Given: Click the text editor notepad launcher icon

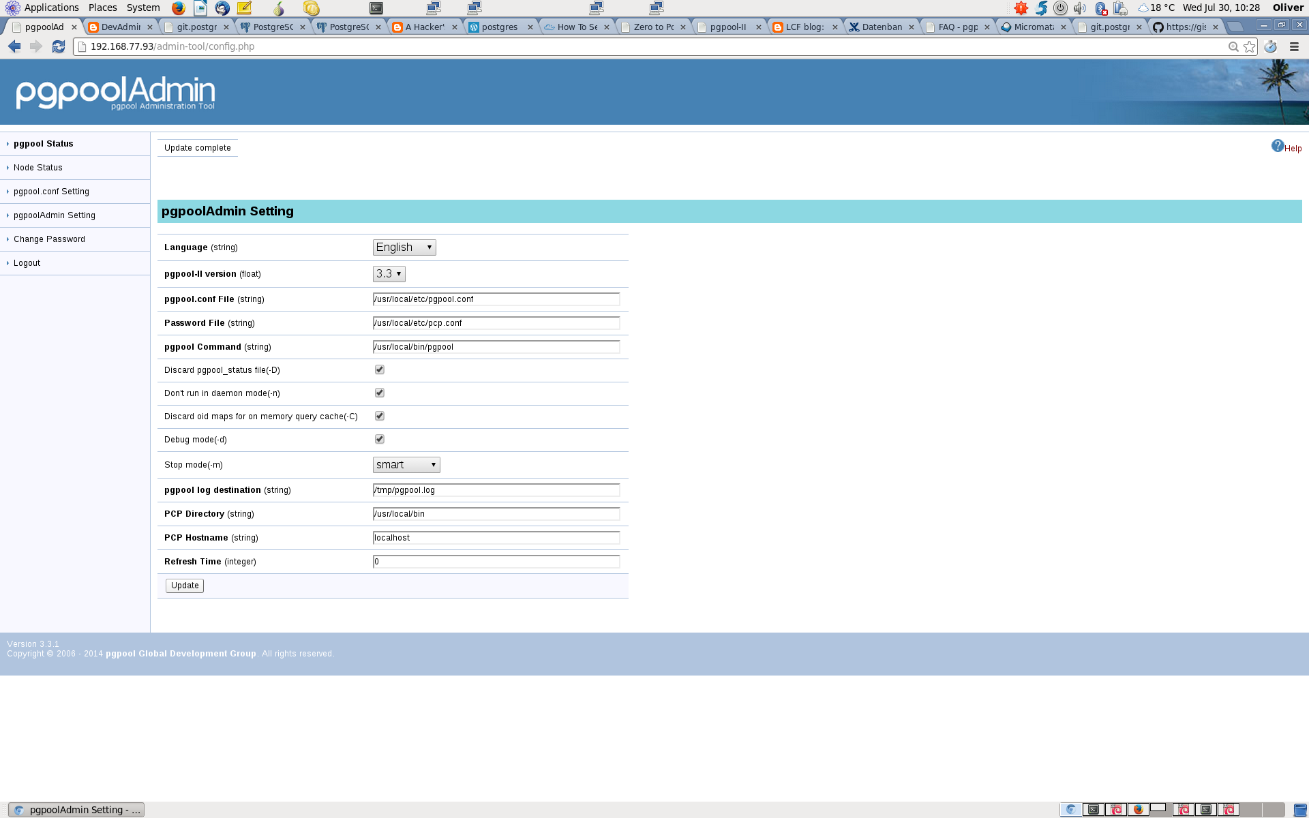Looking at the screenshot, I should pos(244,8).
